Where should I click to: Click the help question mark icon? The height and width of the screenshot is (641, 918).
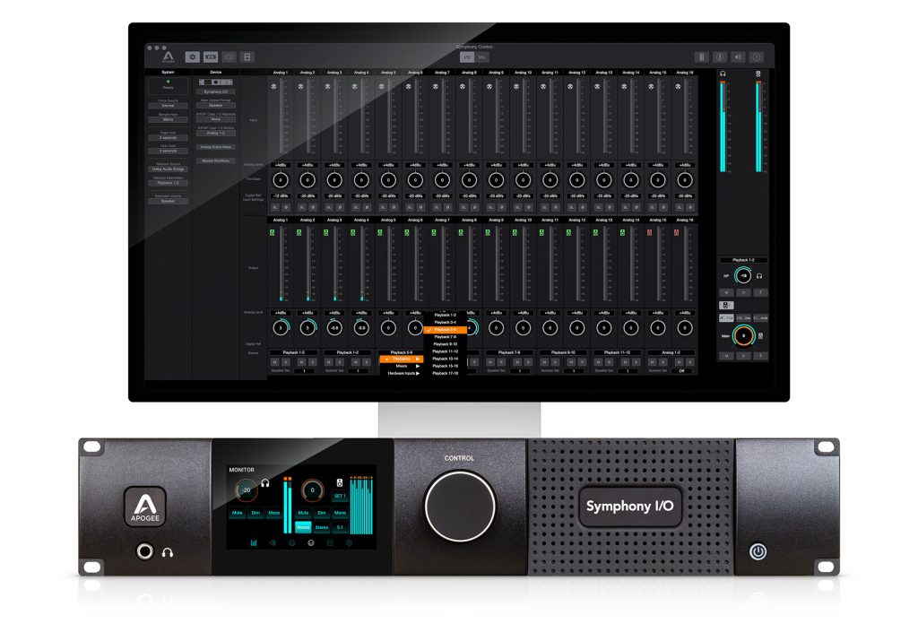click(x=756, y=56)
